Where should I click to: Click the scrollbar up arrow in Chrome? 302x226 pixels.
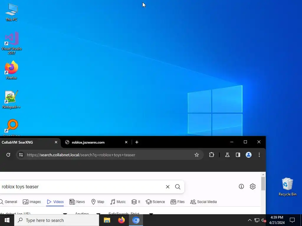click(x=263, y=175)
